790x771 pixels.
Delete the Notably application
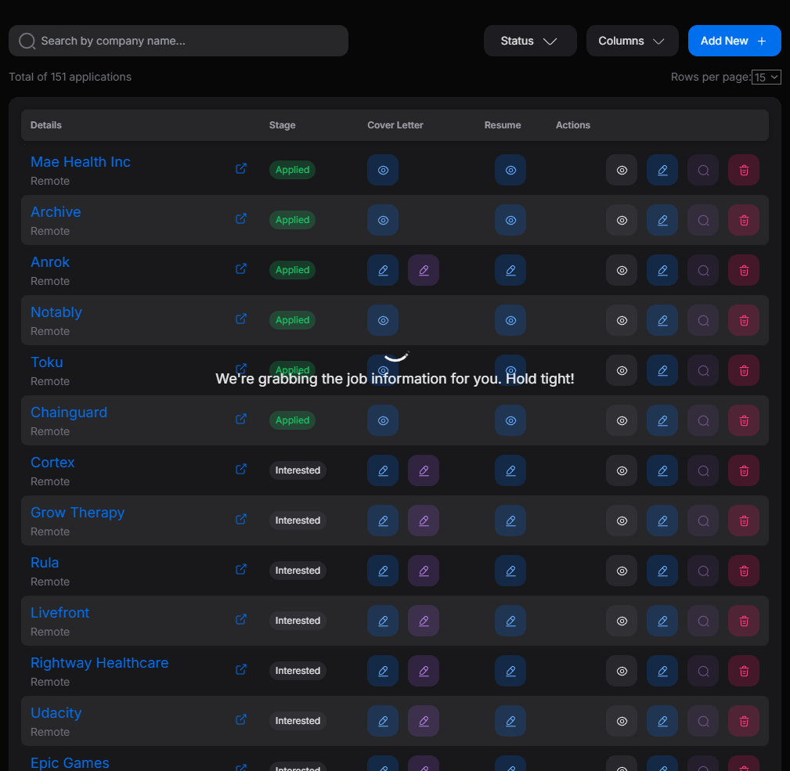click(x=744, y=320)
